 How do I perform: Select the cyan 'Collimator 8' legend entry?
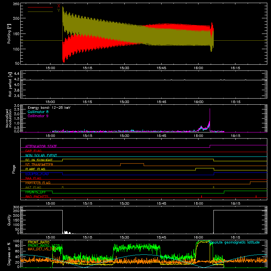point(38,112)
